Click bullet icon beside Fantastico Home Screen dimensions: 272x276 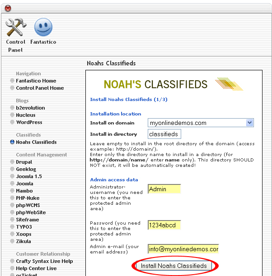tap(12, 81)
